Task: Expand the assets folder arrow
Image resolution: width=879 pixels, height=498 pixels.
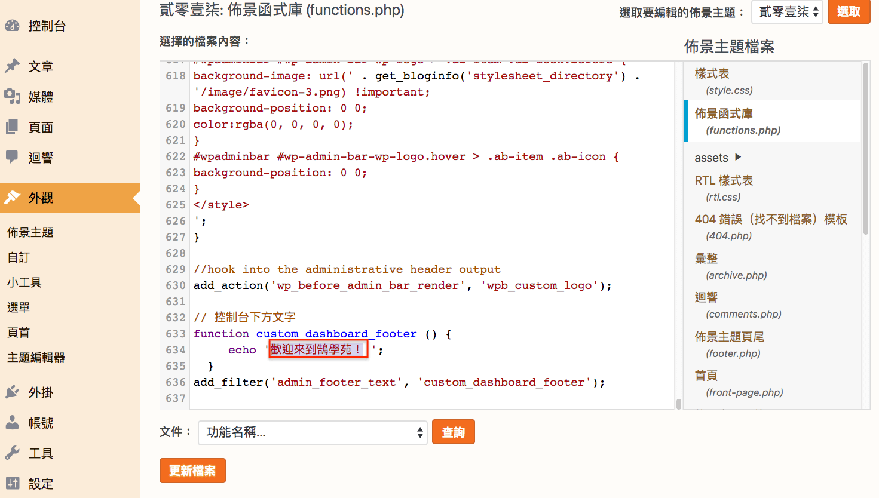Action: (738, 157)
